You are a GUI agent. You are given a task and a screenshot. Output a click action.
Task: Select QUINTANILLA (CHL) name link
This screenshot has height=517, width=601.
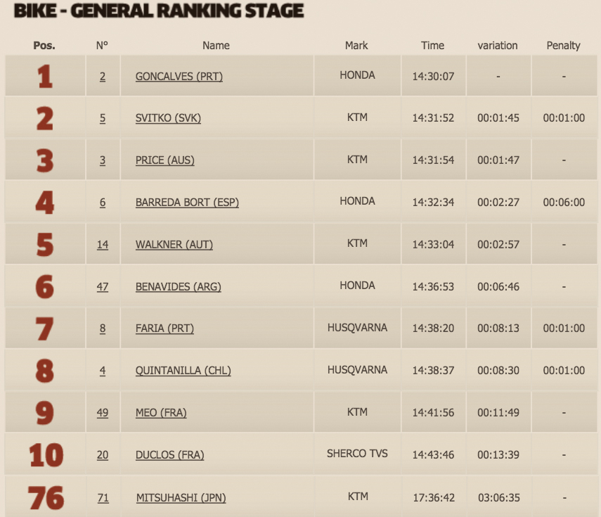183,371
